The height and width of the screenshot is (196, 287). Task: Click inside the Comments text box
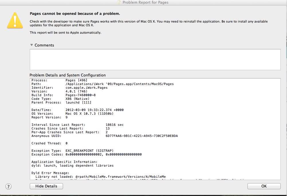(x=155, y=59)
